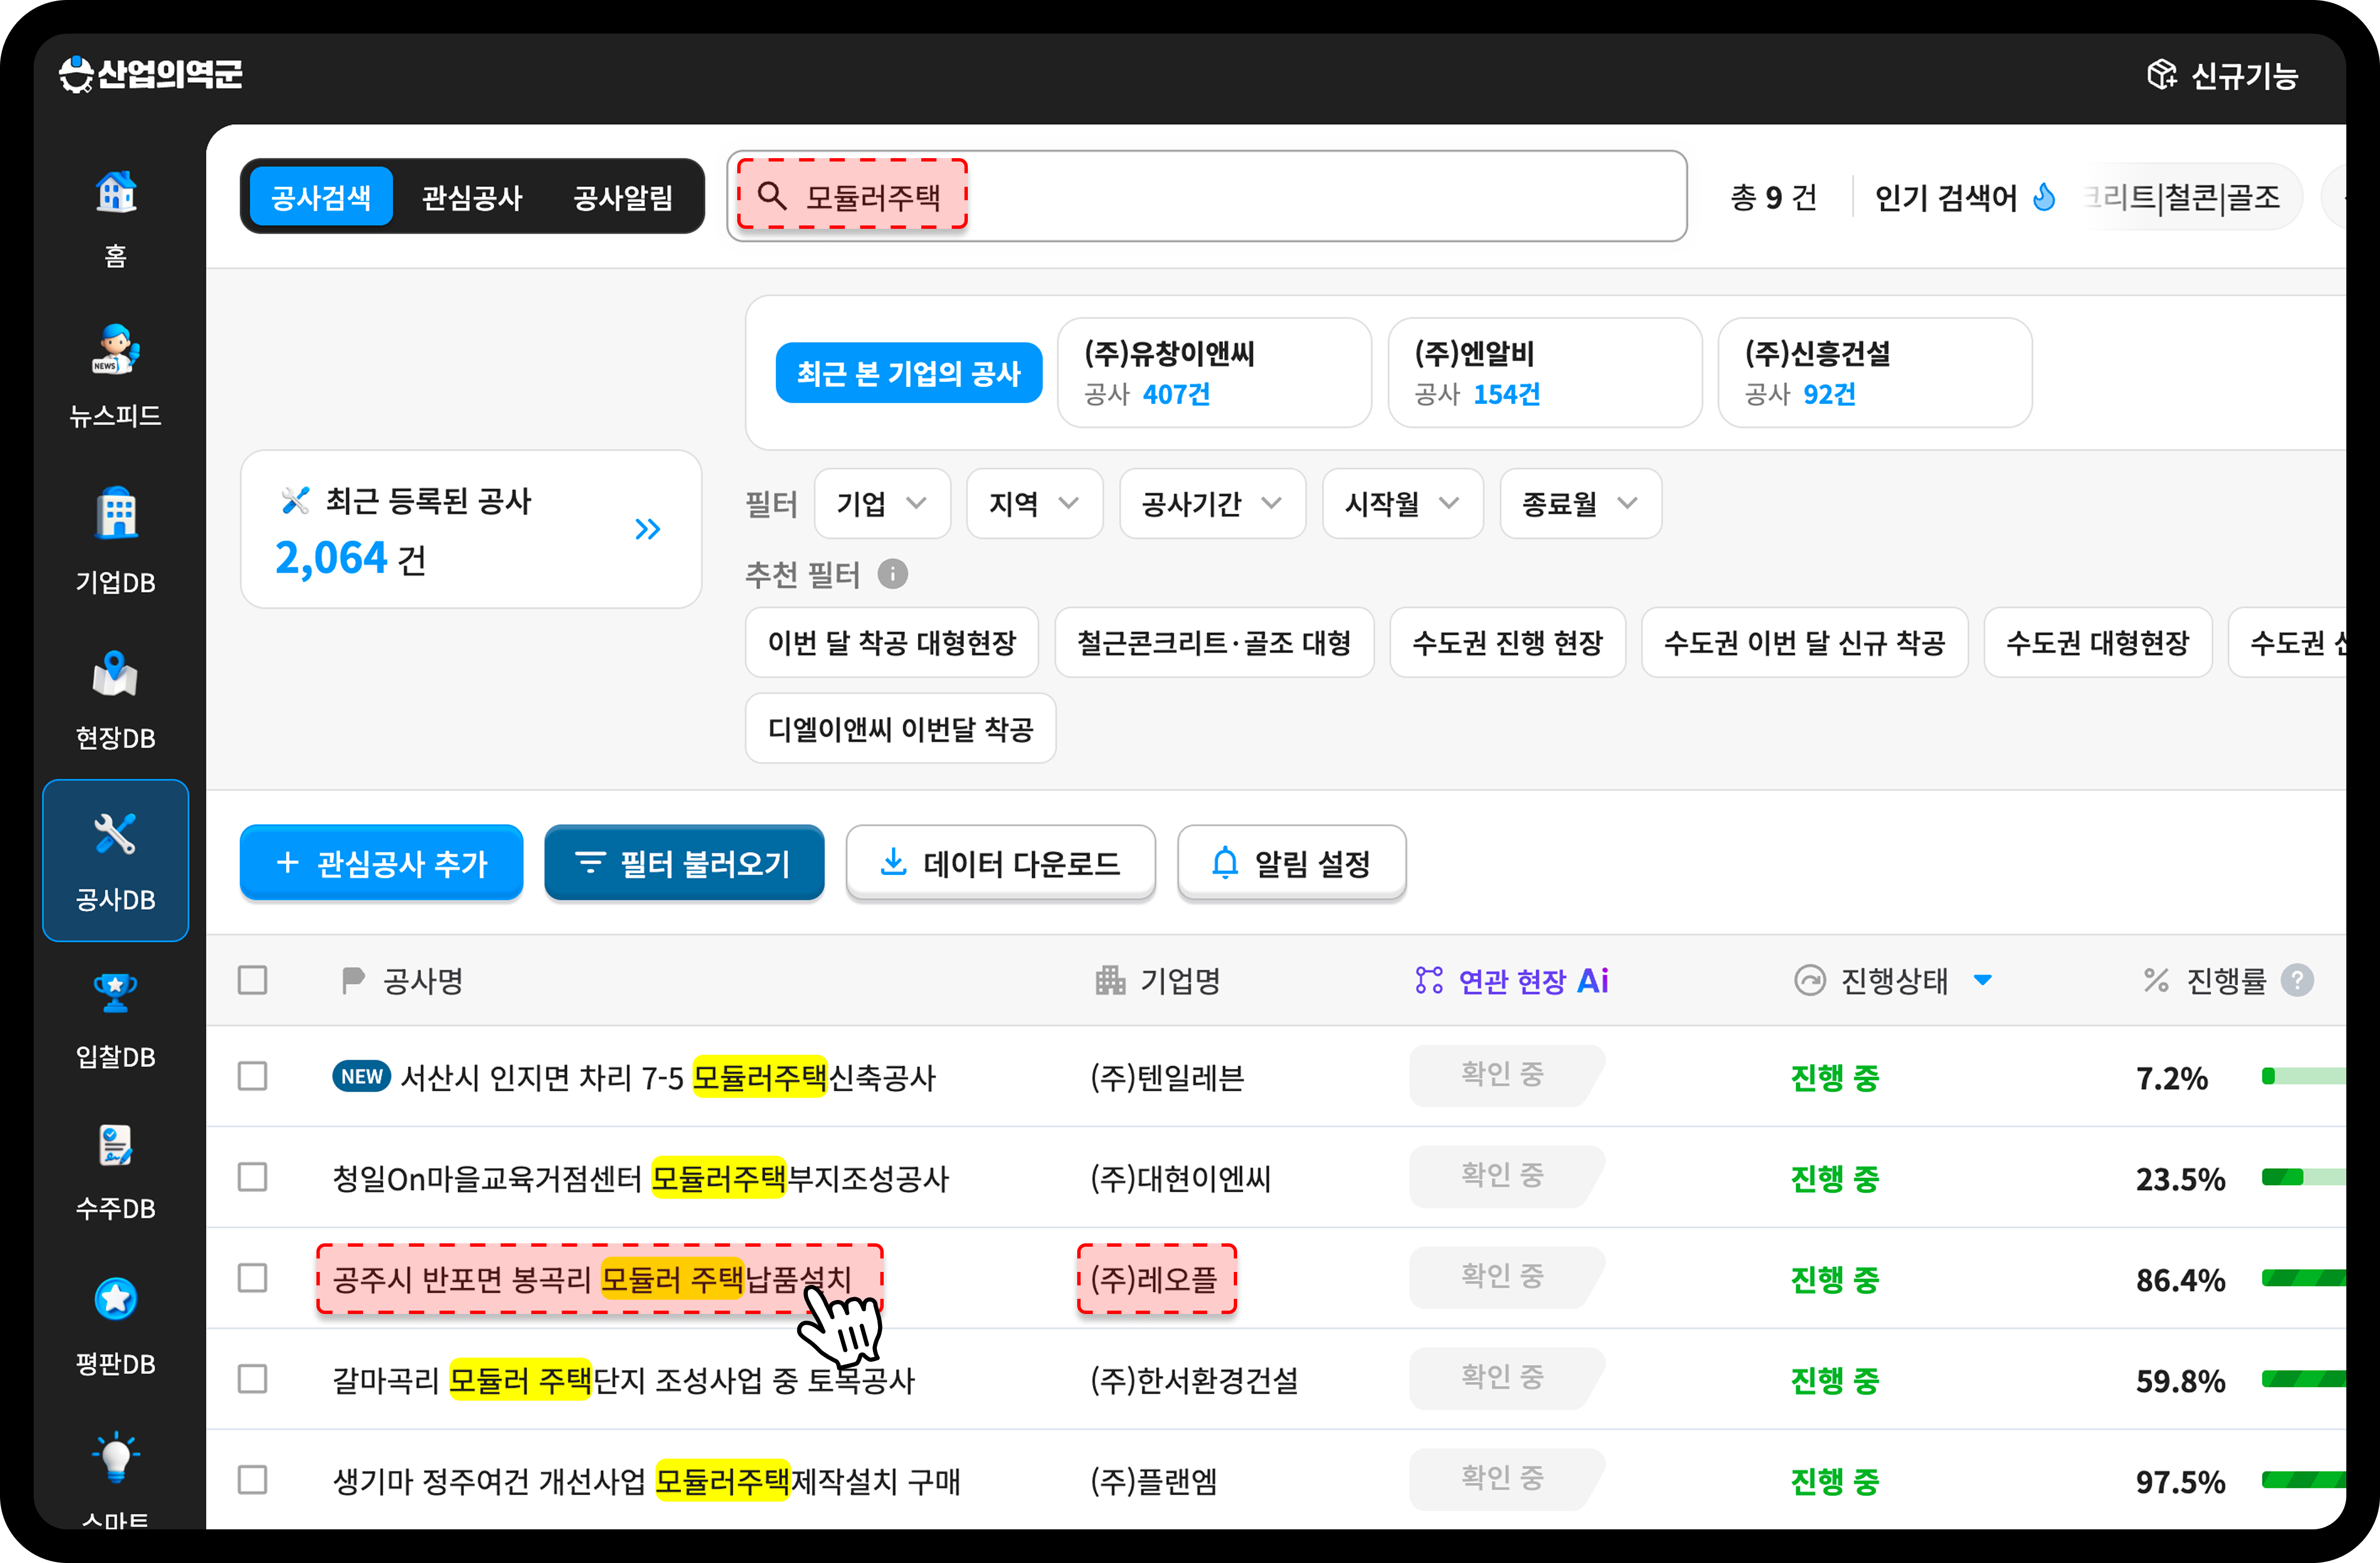
Task: Check the 청일On마을교육거점센터 row
Action: point(252,1177)
